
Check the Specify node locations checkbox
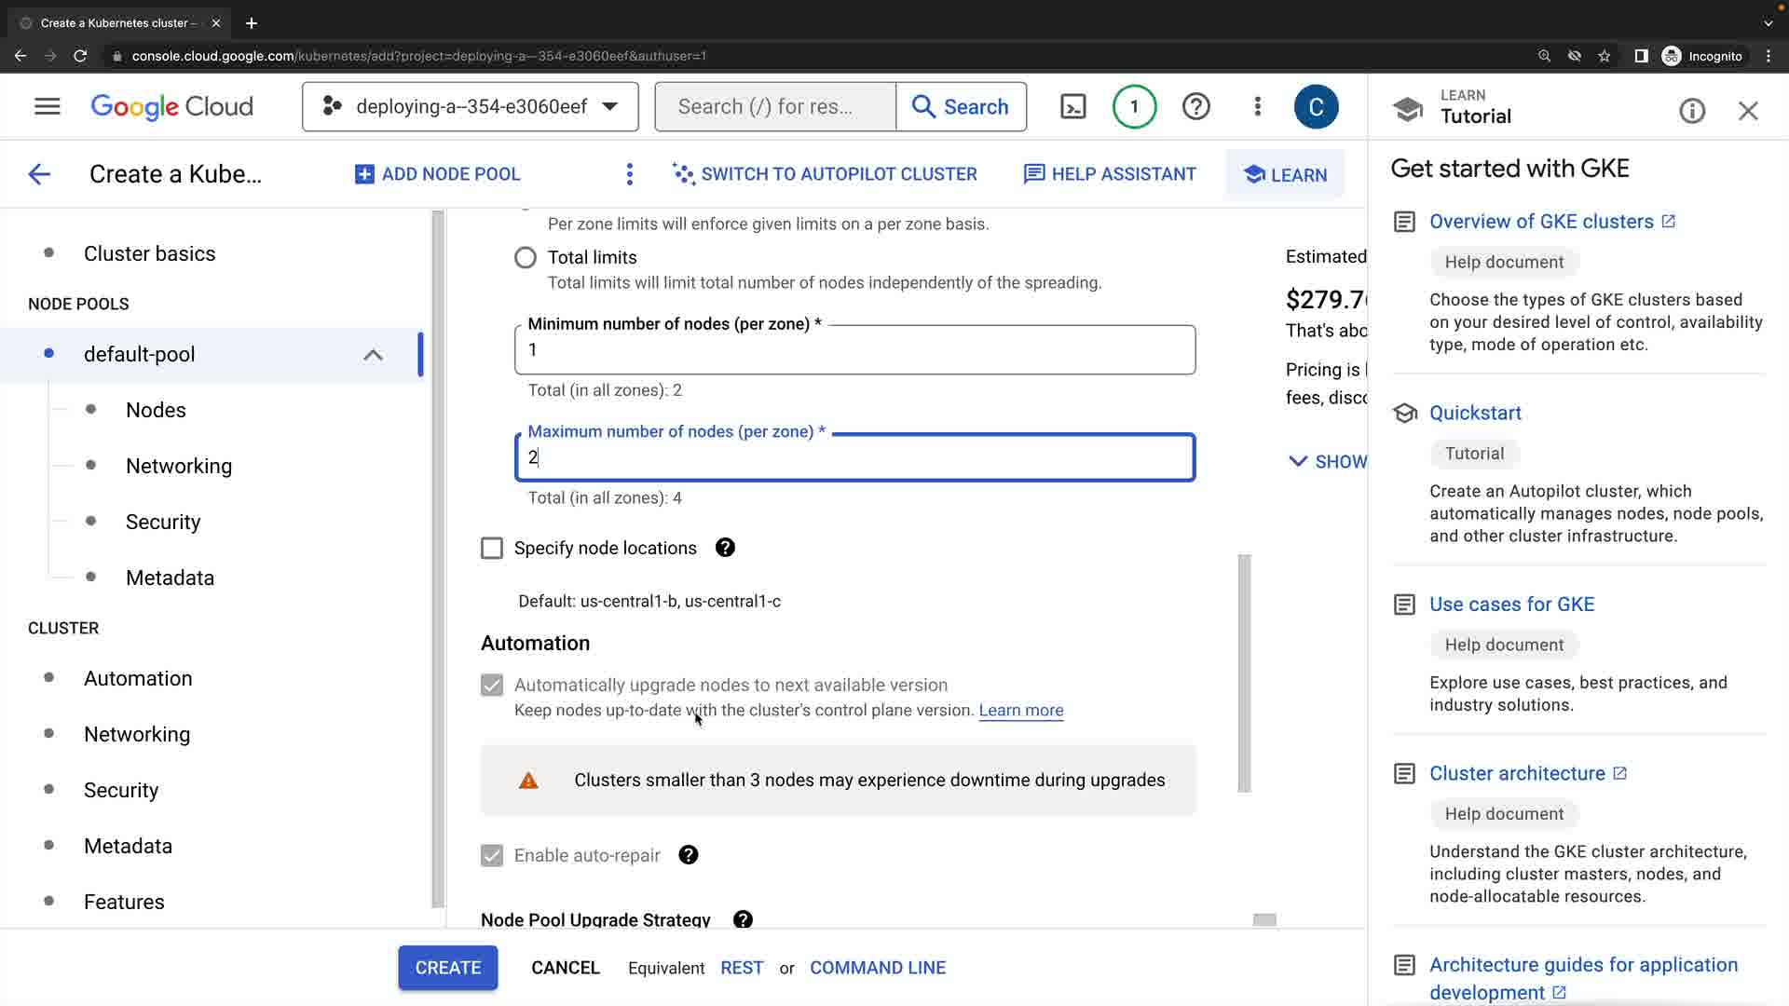pyautogui.click(x=492, y=548)
